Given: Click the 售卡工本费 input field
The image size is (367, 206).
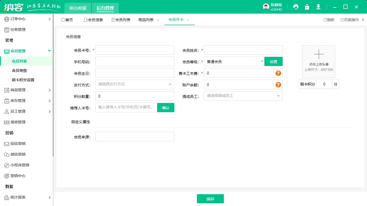Looking at the screenshot, I should [239, 73].
